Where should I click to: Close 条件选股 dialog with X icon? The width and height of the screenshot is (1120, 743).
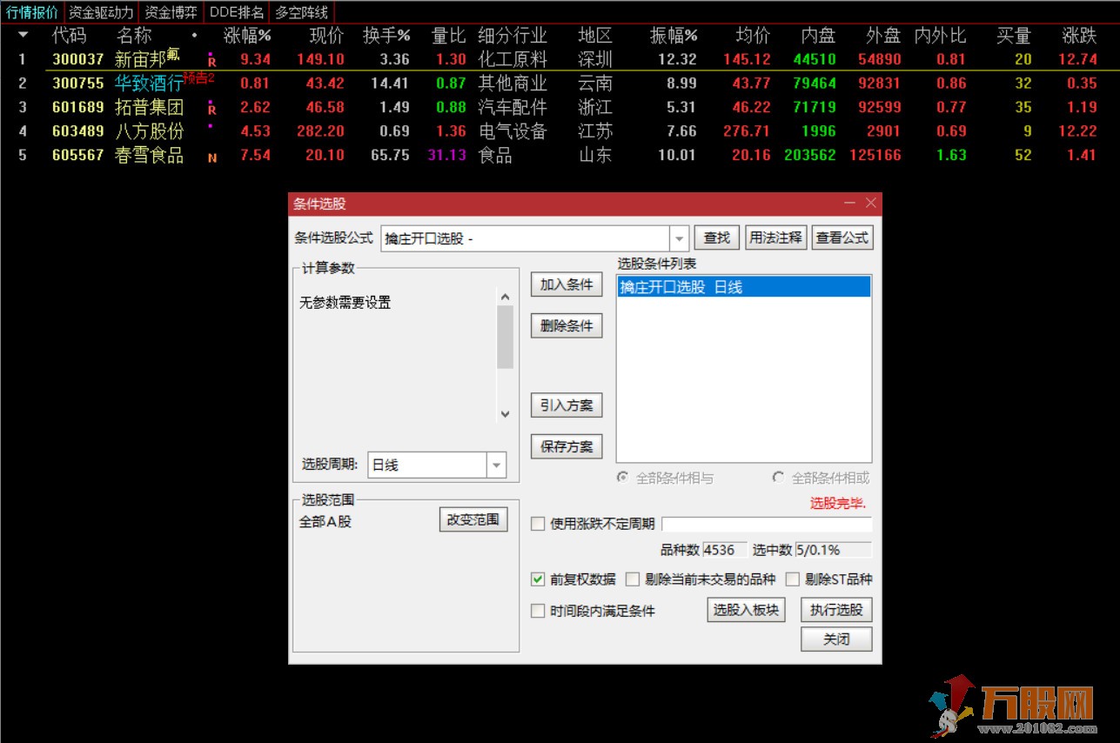coord(871,203)
